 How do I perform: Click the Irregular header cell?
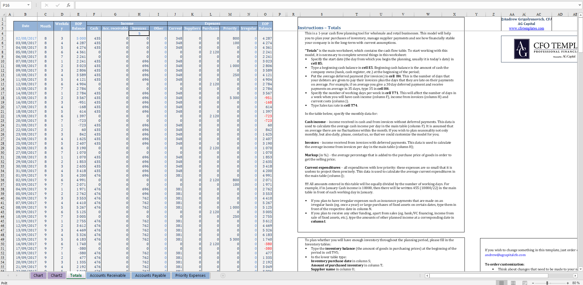coord(249,28)
